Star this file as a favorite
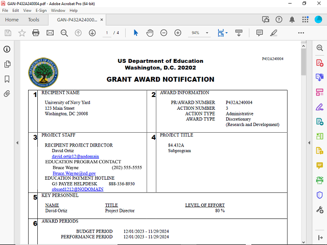 [x=22, y=33]
